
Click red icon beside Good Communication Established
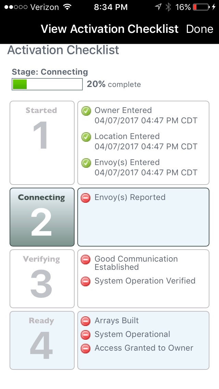pos(86,260)
